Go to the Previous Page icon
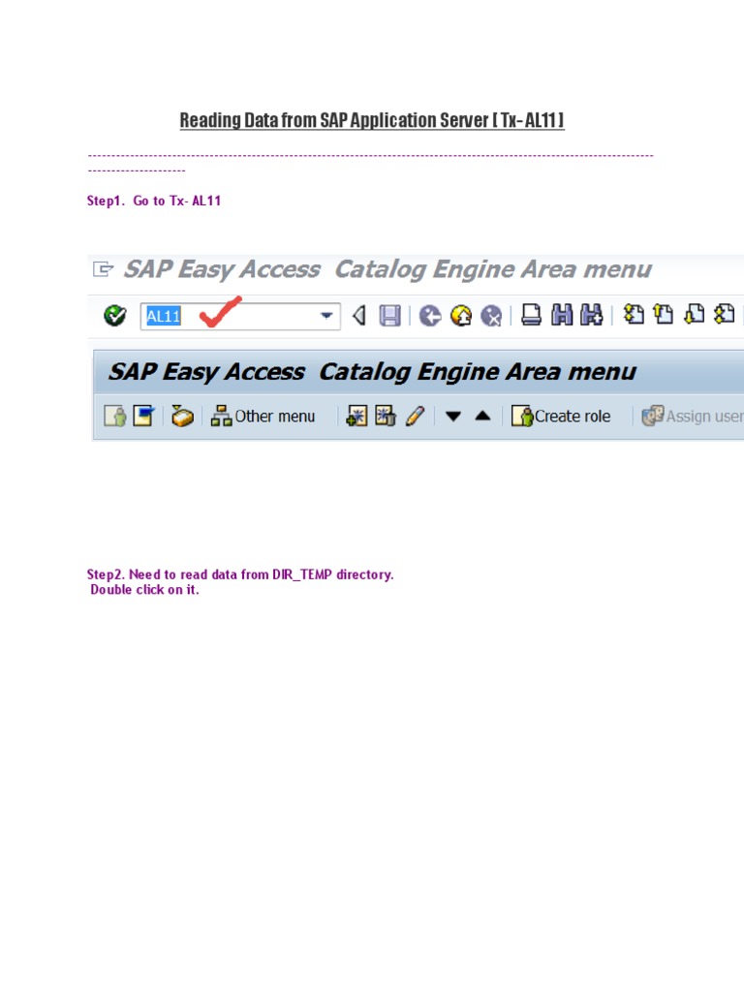The image size is (744, 992). click(x=664, y=315)
